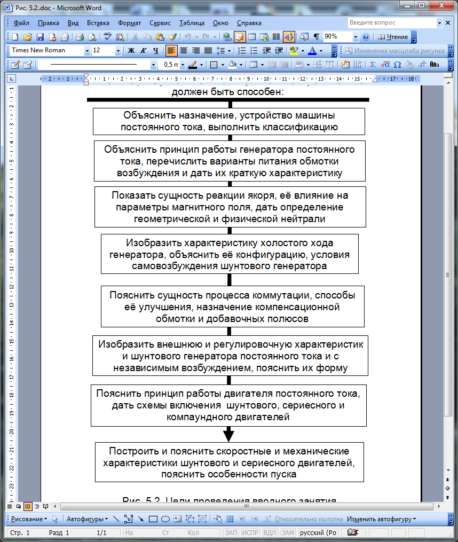The image size is (458, 542).
Task: Open the Правка menu
Action: click(x=49, y=23)
